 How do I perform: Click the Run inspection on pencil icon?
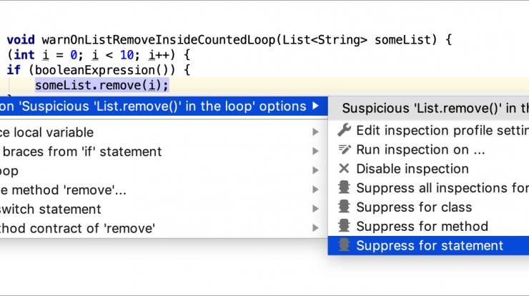(344, 149)
